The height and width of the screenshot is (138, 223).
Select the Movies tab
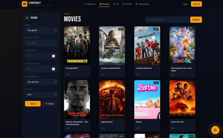(x=104, y=4)
